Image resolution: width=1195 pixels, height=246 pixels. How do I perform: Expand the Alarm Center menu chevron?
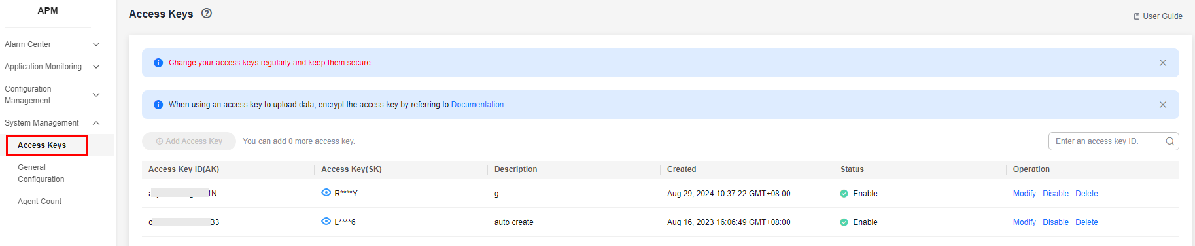(x=96, y=44)
